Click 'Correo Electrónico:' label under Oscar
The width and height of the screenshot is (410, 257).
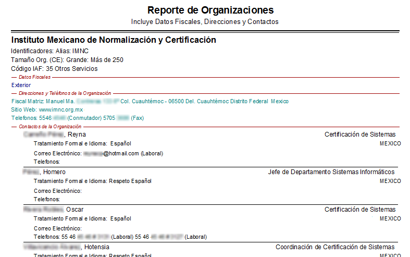pyautogui.click(x=58, y=228)
